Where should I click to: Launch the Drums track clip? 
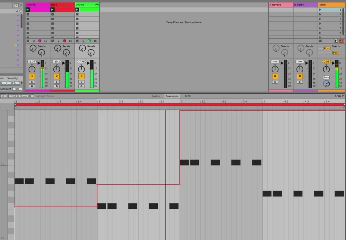(x=77, y=10)
